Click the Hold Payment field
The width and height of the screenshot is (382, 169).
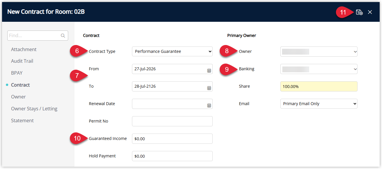pyautogui.click(x=172, y=156)
